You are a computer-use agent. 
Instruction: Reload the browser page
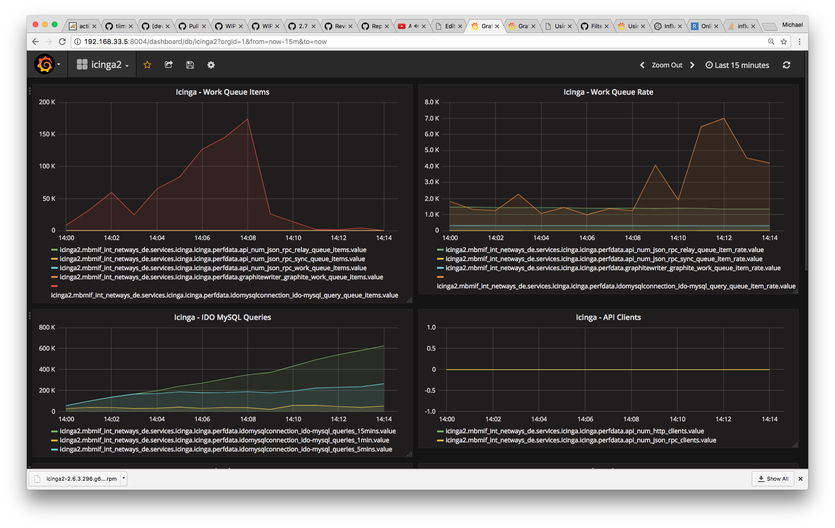62,42
